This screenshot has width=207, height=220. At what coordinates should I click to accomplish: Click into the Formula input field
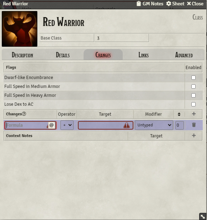pos(27,125)
